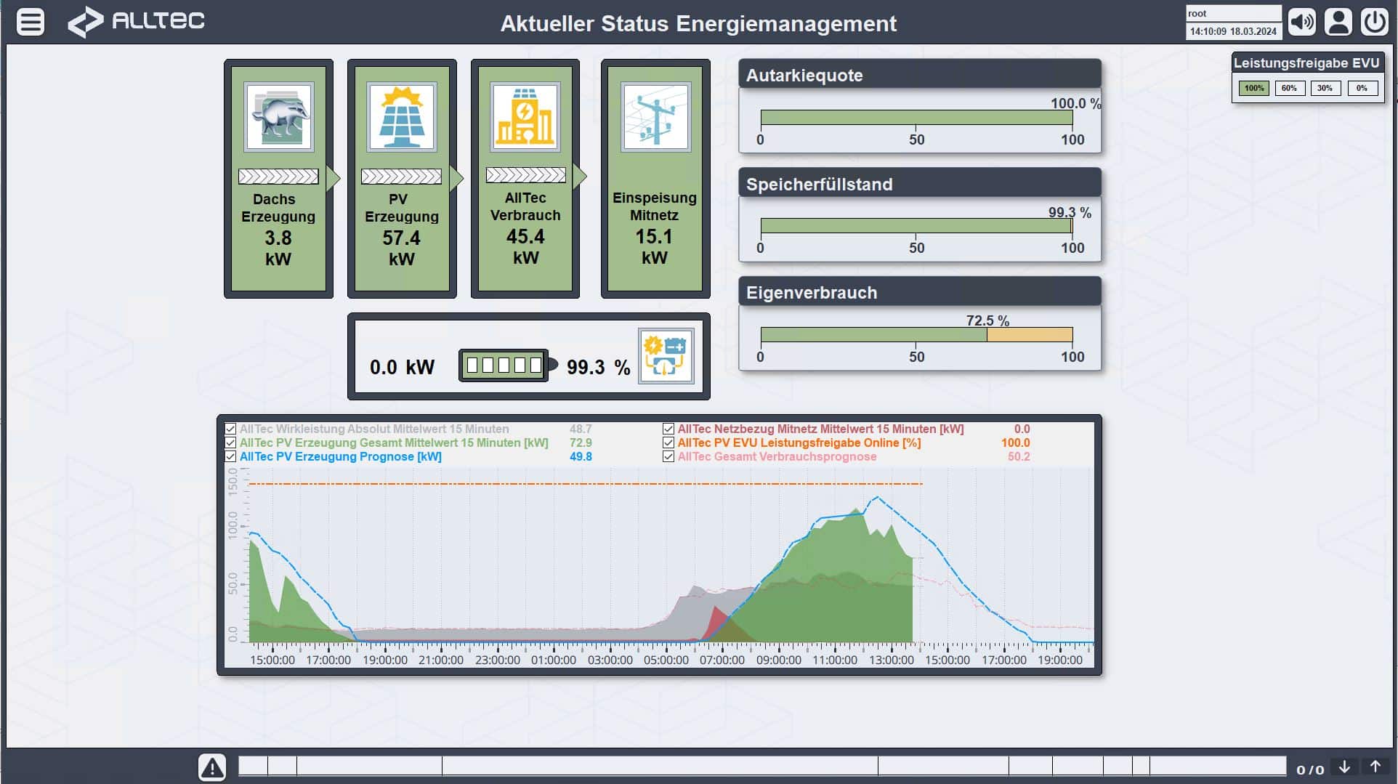Click the Aktueller Status Energiemanagement title

[698, 23]
